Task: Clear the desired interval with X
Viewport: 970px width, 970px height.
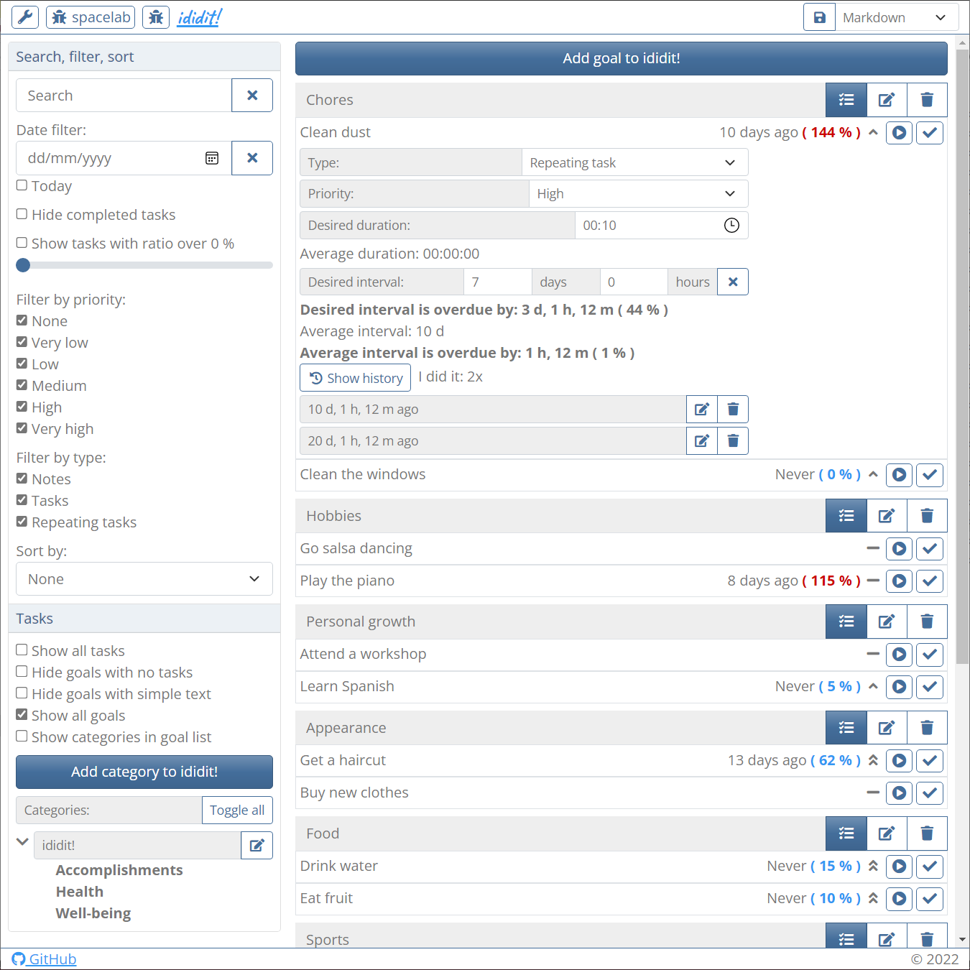Action: 733,282
